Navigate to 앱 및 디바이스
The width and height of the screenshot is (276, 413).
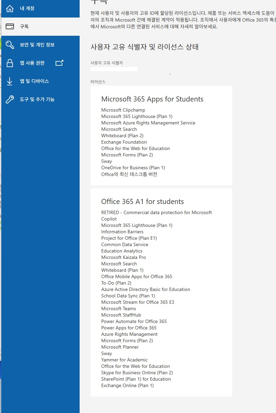(x=40, y=81)
